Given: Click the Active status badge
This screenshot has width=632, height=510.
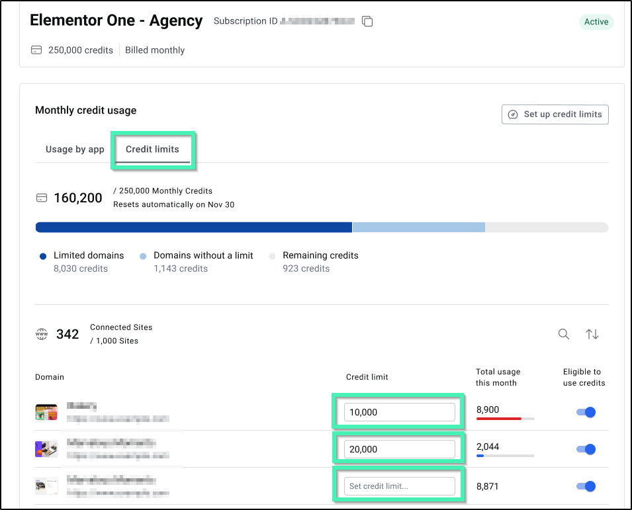Looking at the screenshot, I should tap(596, 22).
